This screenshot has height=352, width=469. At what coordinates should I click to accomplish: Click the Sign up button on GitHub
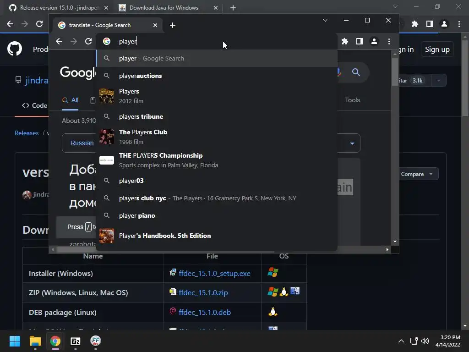tap(437, 49)
